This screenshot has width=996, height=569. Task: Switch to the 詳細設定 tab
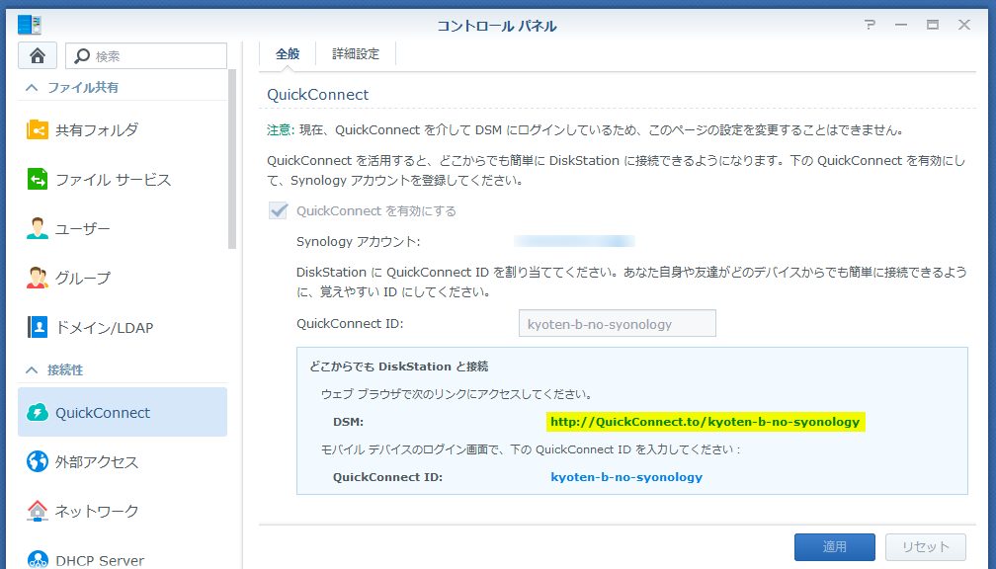pos(356,54)
